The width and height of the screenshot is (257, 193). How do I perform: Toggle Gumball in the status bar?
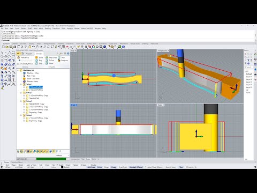pos(136,167)
